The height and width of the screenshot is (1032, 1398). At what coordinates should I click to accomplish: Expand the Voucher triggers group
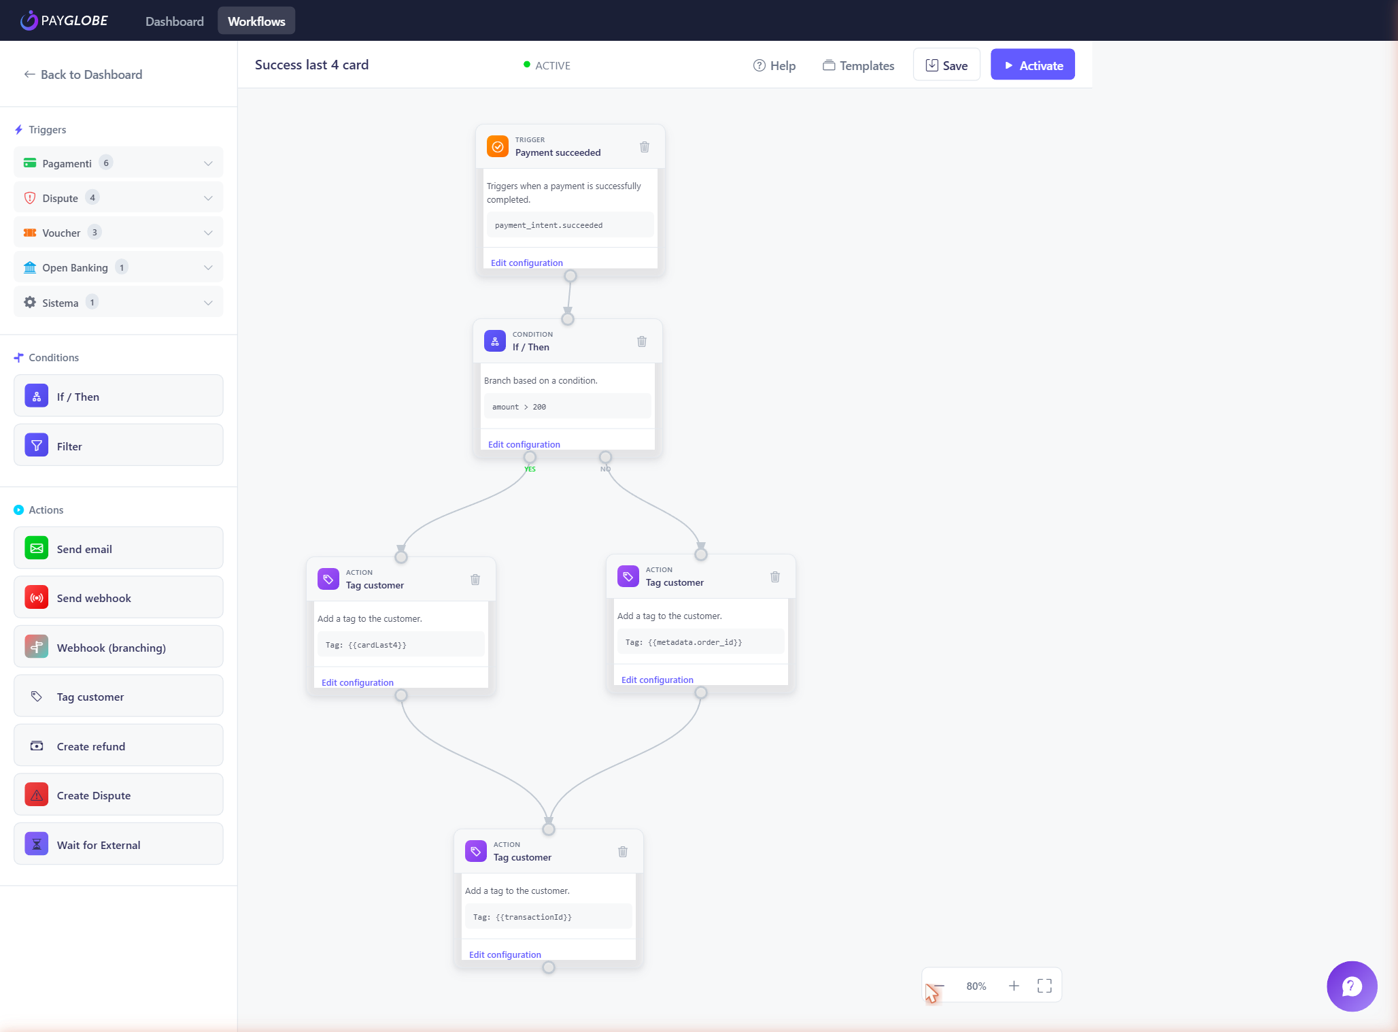(118, 233)
